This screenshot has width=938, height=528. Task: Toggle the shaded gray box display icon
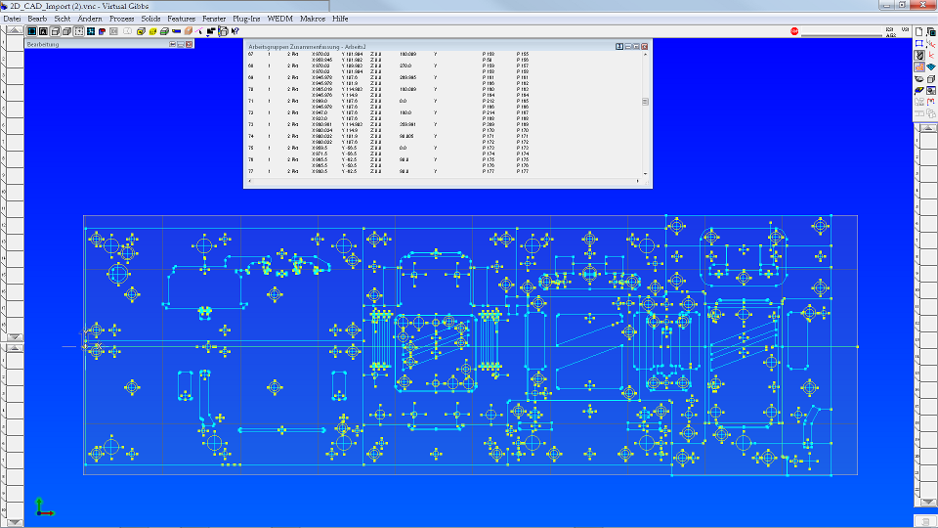click(x=67, y=31)
